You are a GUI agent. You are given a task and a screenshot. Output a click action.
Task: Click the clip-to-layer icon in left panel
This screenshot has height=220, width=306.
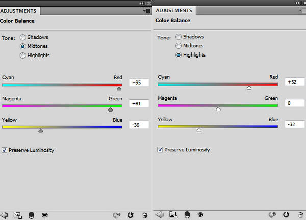(x=31, y=215)
